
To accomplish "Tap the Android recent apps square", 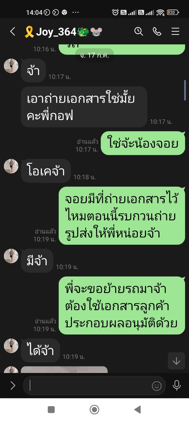I will pos(51,409).
